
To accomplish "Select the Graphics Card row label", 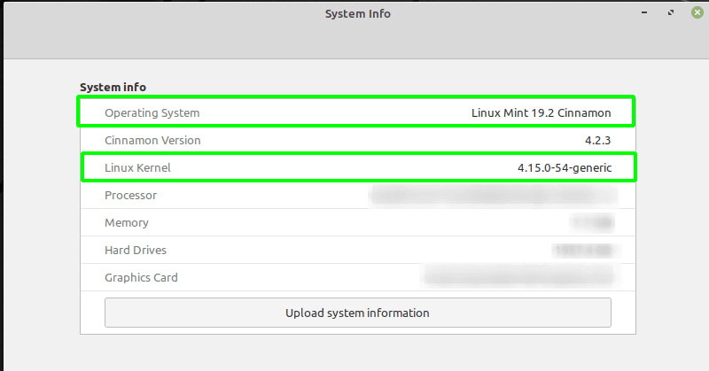I will [x=141, y=277].
